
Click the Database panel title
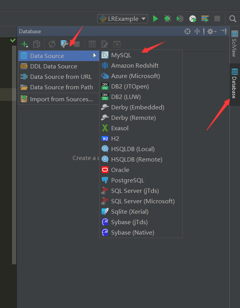[30, 31]
